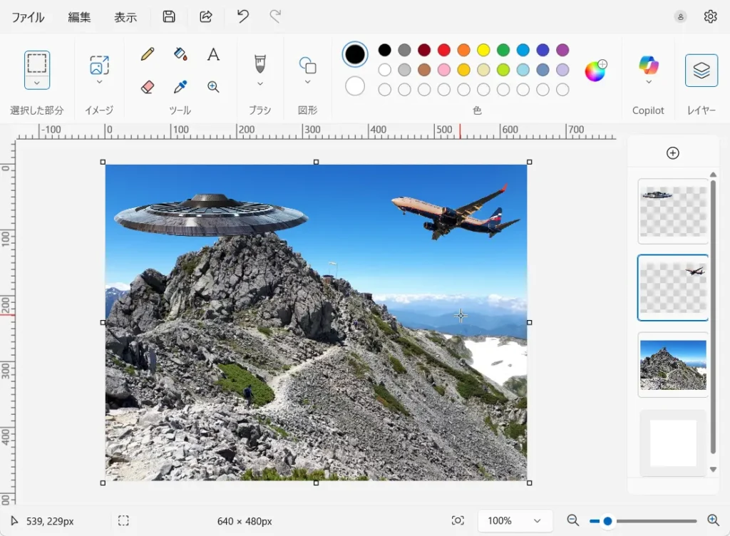Click the image tools icon
Image resolution: width=730 pixels, height=536 pixels.
coord(99,65)
